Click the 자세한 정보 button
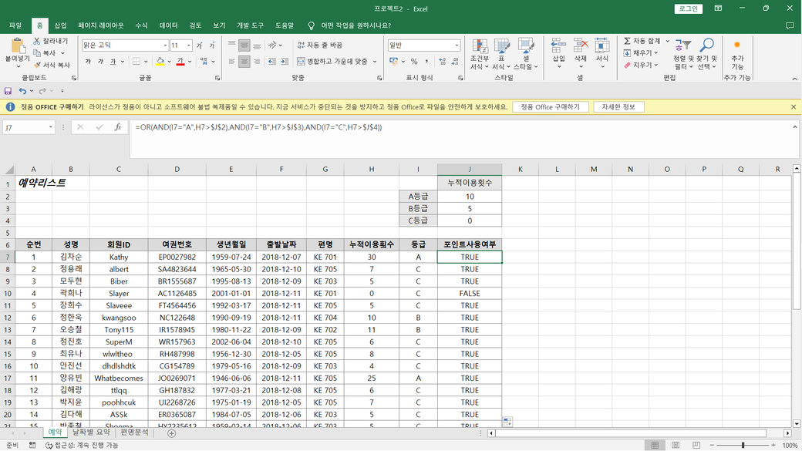 point(618,107)
